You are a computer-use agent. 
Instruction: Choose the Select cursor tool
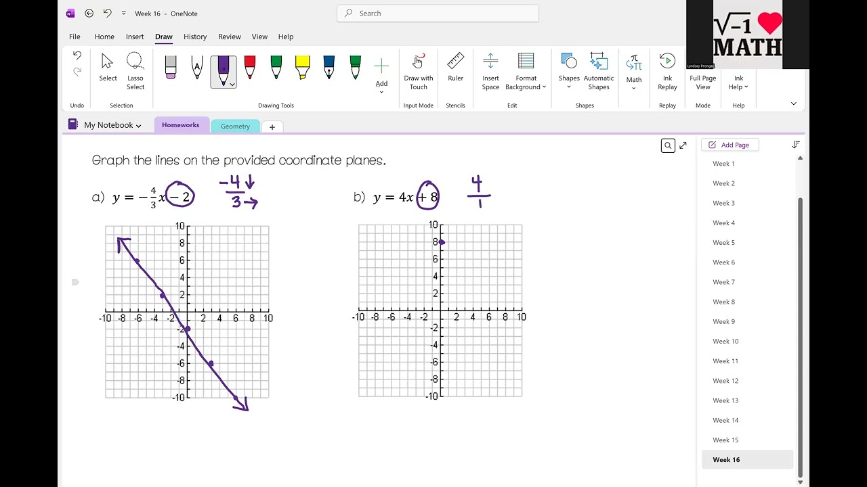coord(108,68)
